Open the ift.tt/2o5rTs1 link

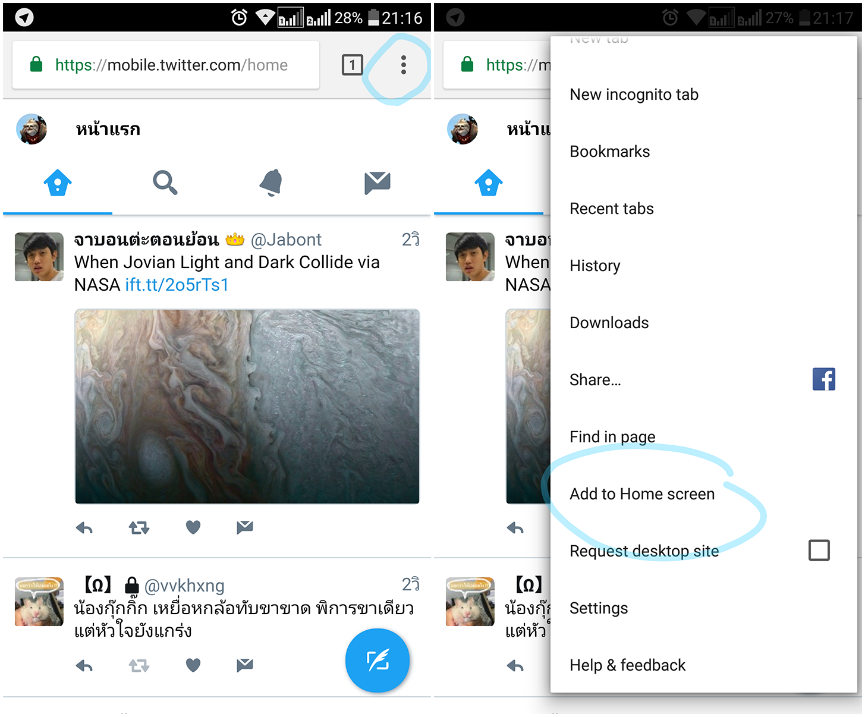(x=177, y=285)
